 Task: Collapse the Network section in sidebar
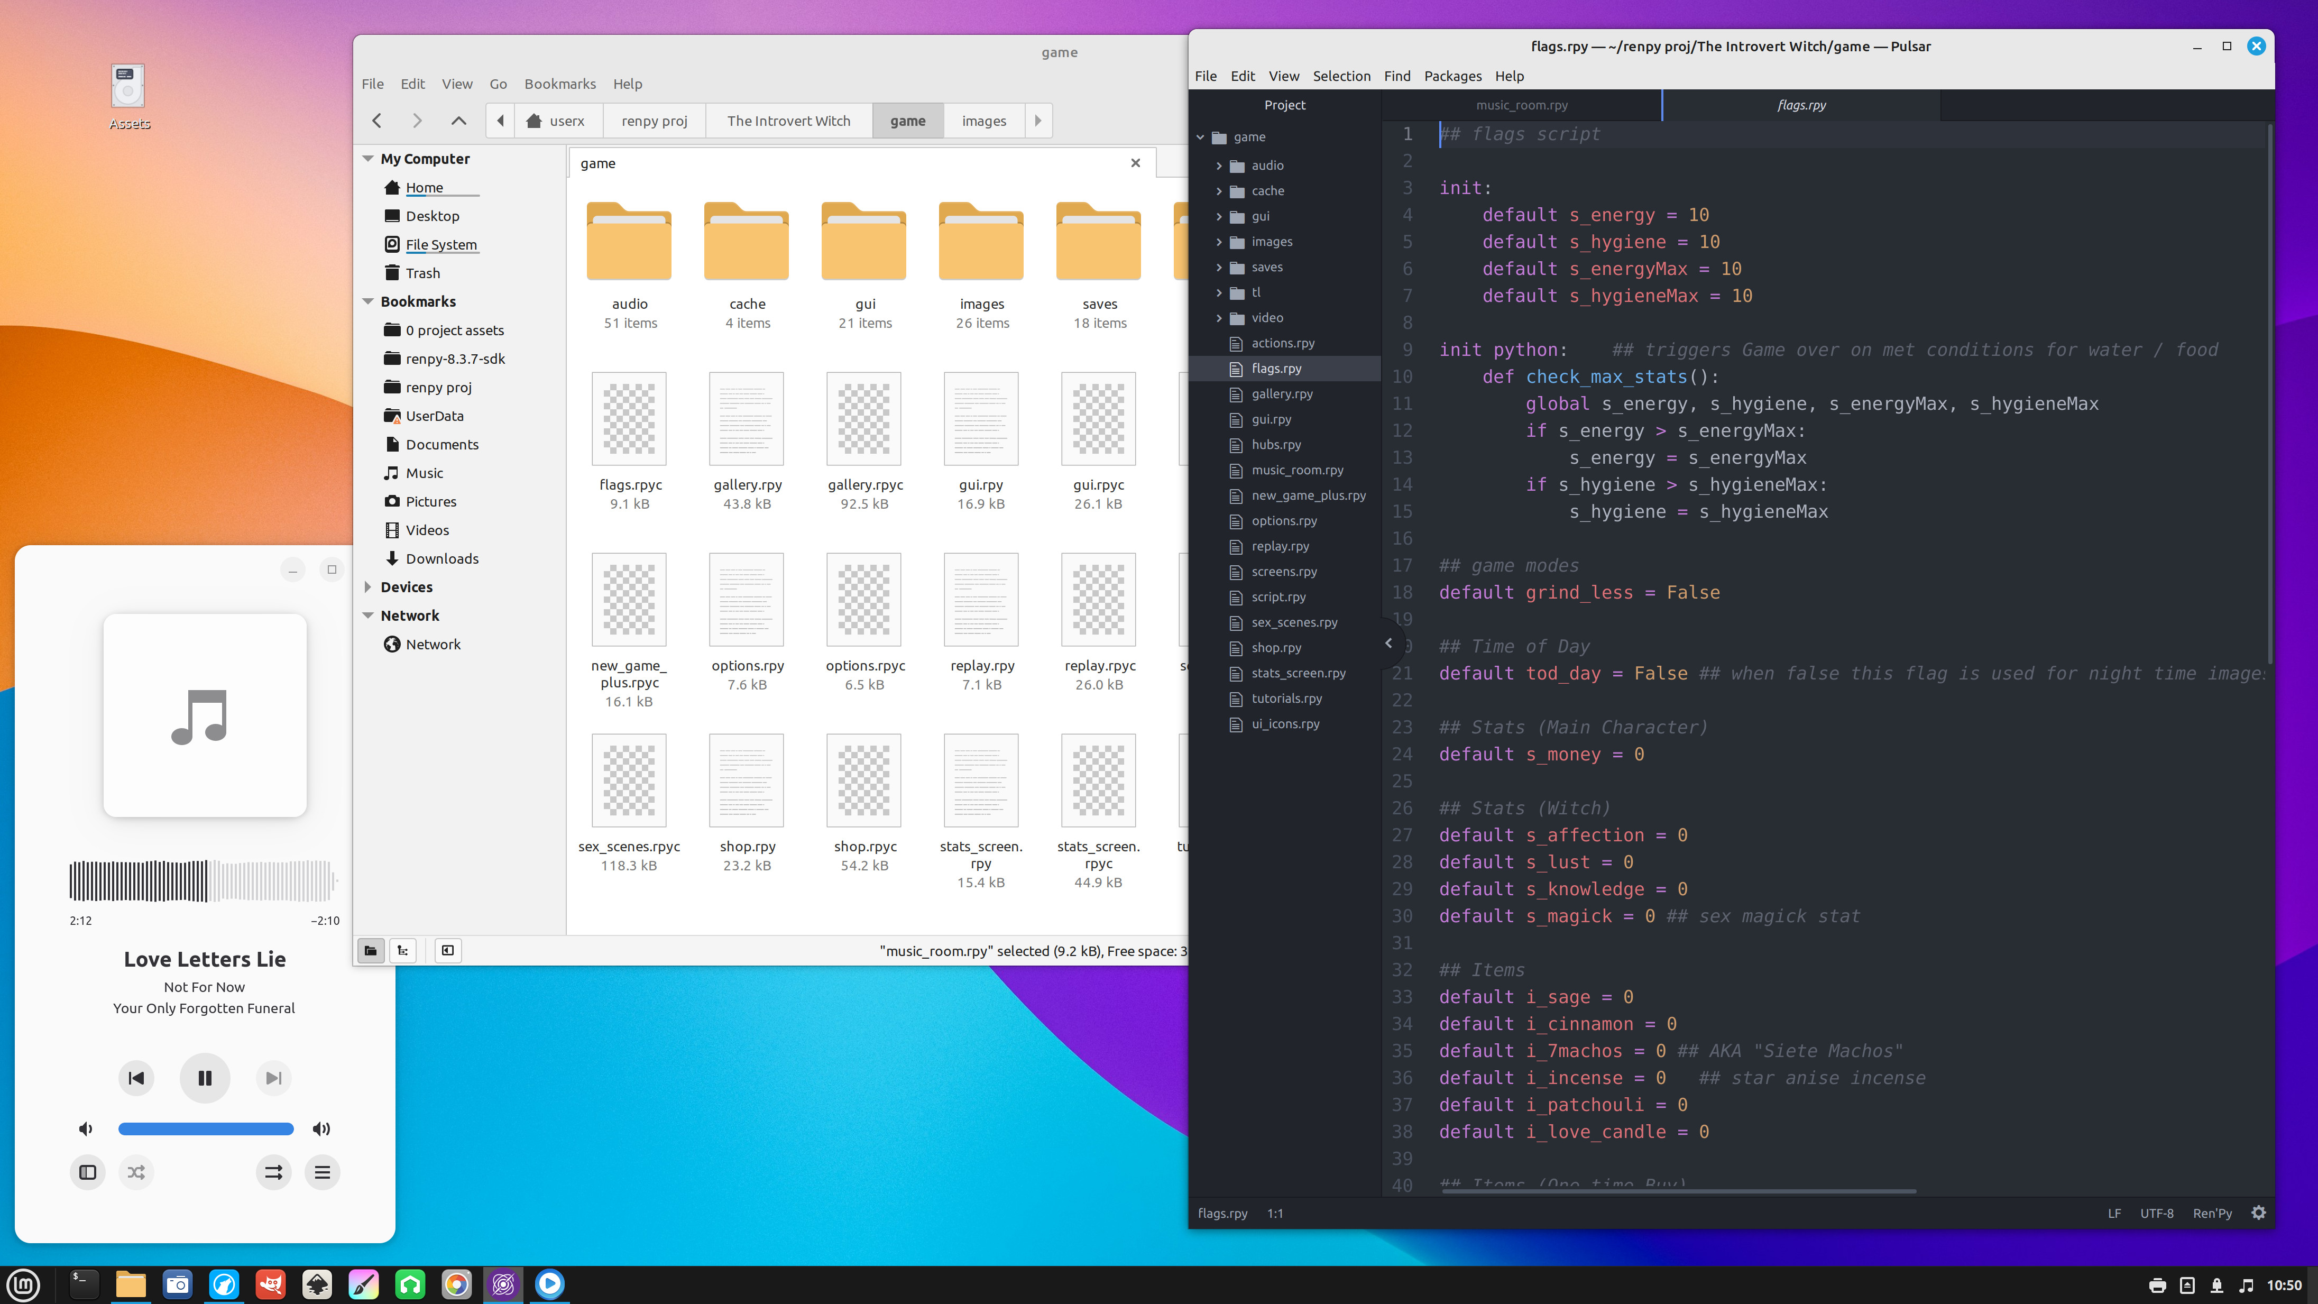(x=368, y=616)
